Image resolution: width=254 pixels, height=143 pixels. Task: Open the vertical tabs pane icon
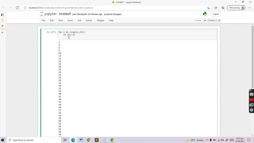click(x=2, y=15)
